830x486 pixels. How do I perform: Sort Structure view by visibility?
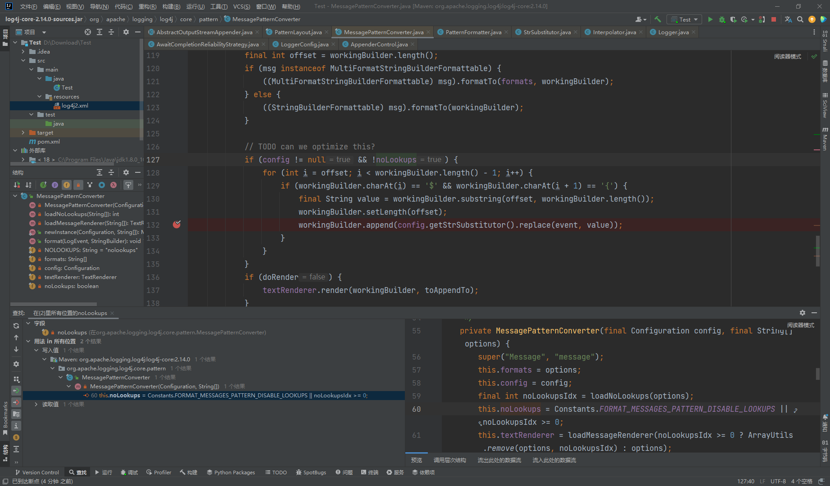pyautogui.click(x=17, y=185)
